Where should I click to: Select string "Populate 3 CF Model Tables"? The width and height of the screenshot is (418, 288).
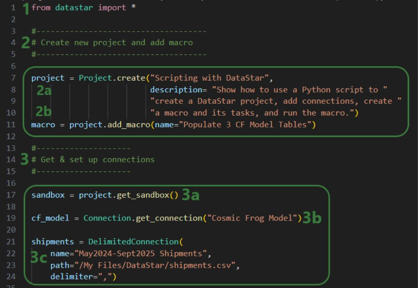(244, 125)
